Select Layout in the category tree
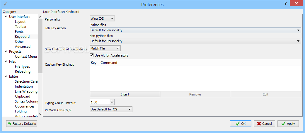 [x=20, y=22]
